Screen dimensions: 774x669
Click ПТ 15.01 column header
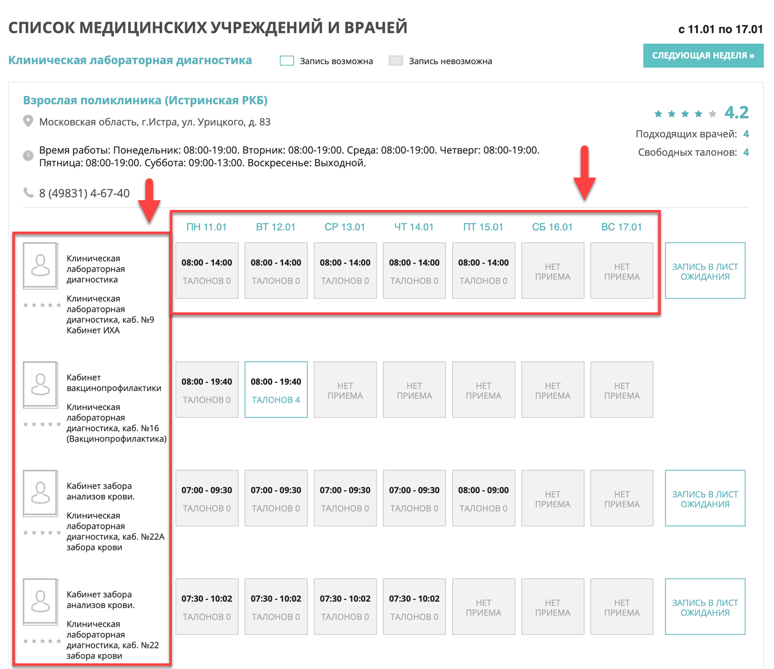pyautogui.click(x=483, y=227)
